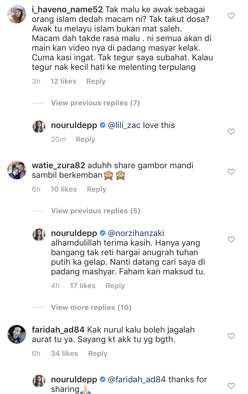Open the @norzihanzaki mention link
248x394 pixels.
point(136,233)
